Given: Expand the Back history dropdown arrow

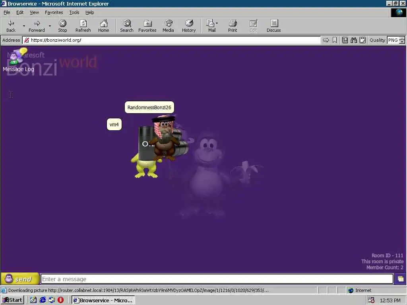Looking at the screenshot, I should [x=24, y=26].
